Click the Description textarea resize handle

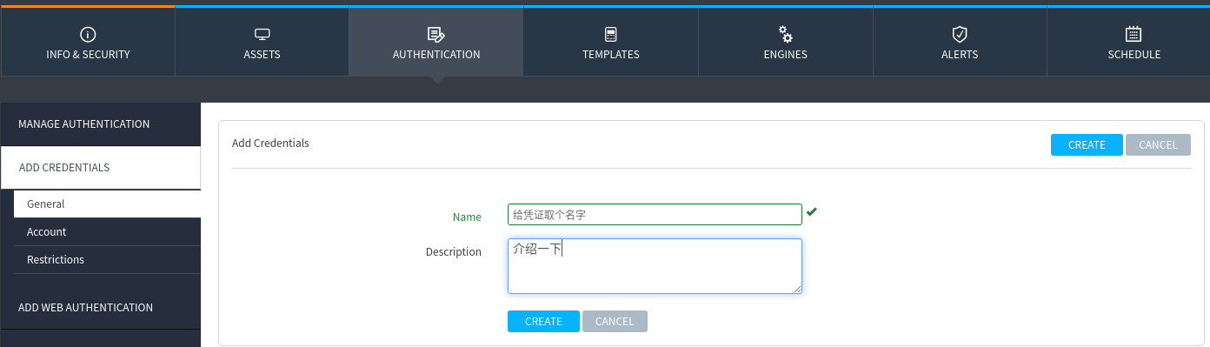tap(796, 289)
